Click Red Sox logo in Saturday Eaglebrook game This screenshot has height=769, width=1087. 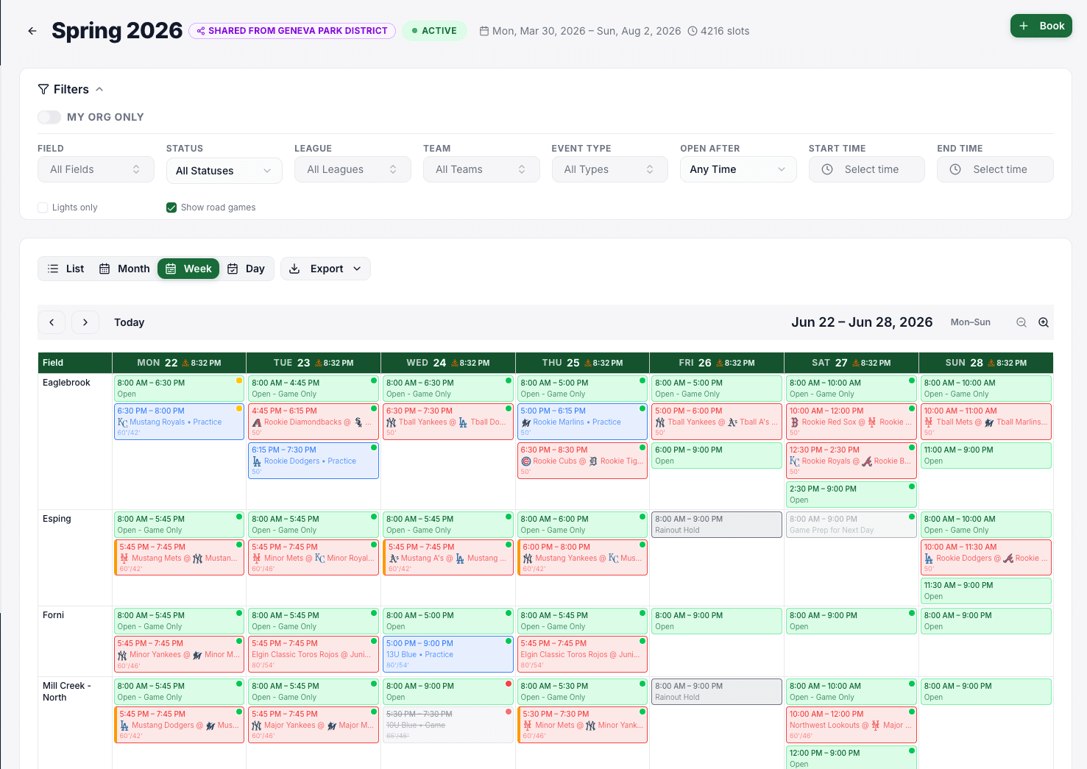point(795,422)
